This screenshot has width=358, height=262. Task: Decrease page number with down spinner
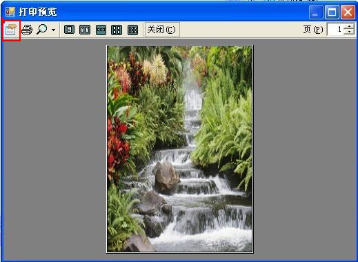pyautogui.click(x=349, y=32)
